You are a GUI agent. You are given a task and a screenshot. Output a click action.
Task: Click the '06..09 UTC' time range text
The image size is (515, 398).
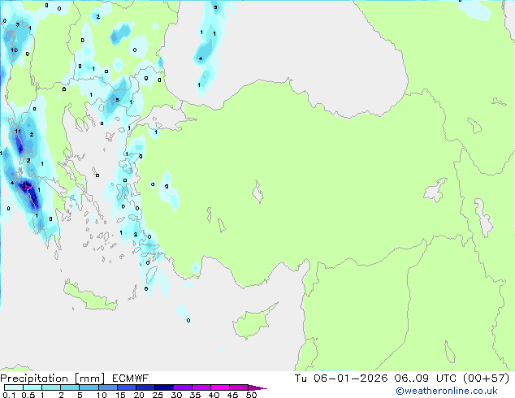coord(426,379)
